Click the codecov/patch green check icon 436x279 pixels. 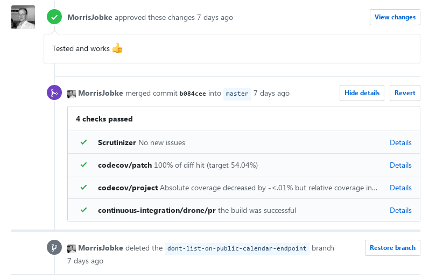coord(83,165)
